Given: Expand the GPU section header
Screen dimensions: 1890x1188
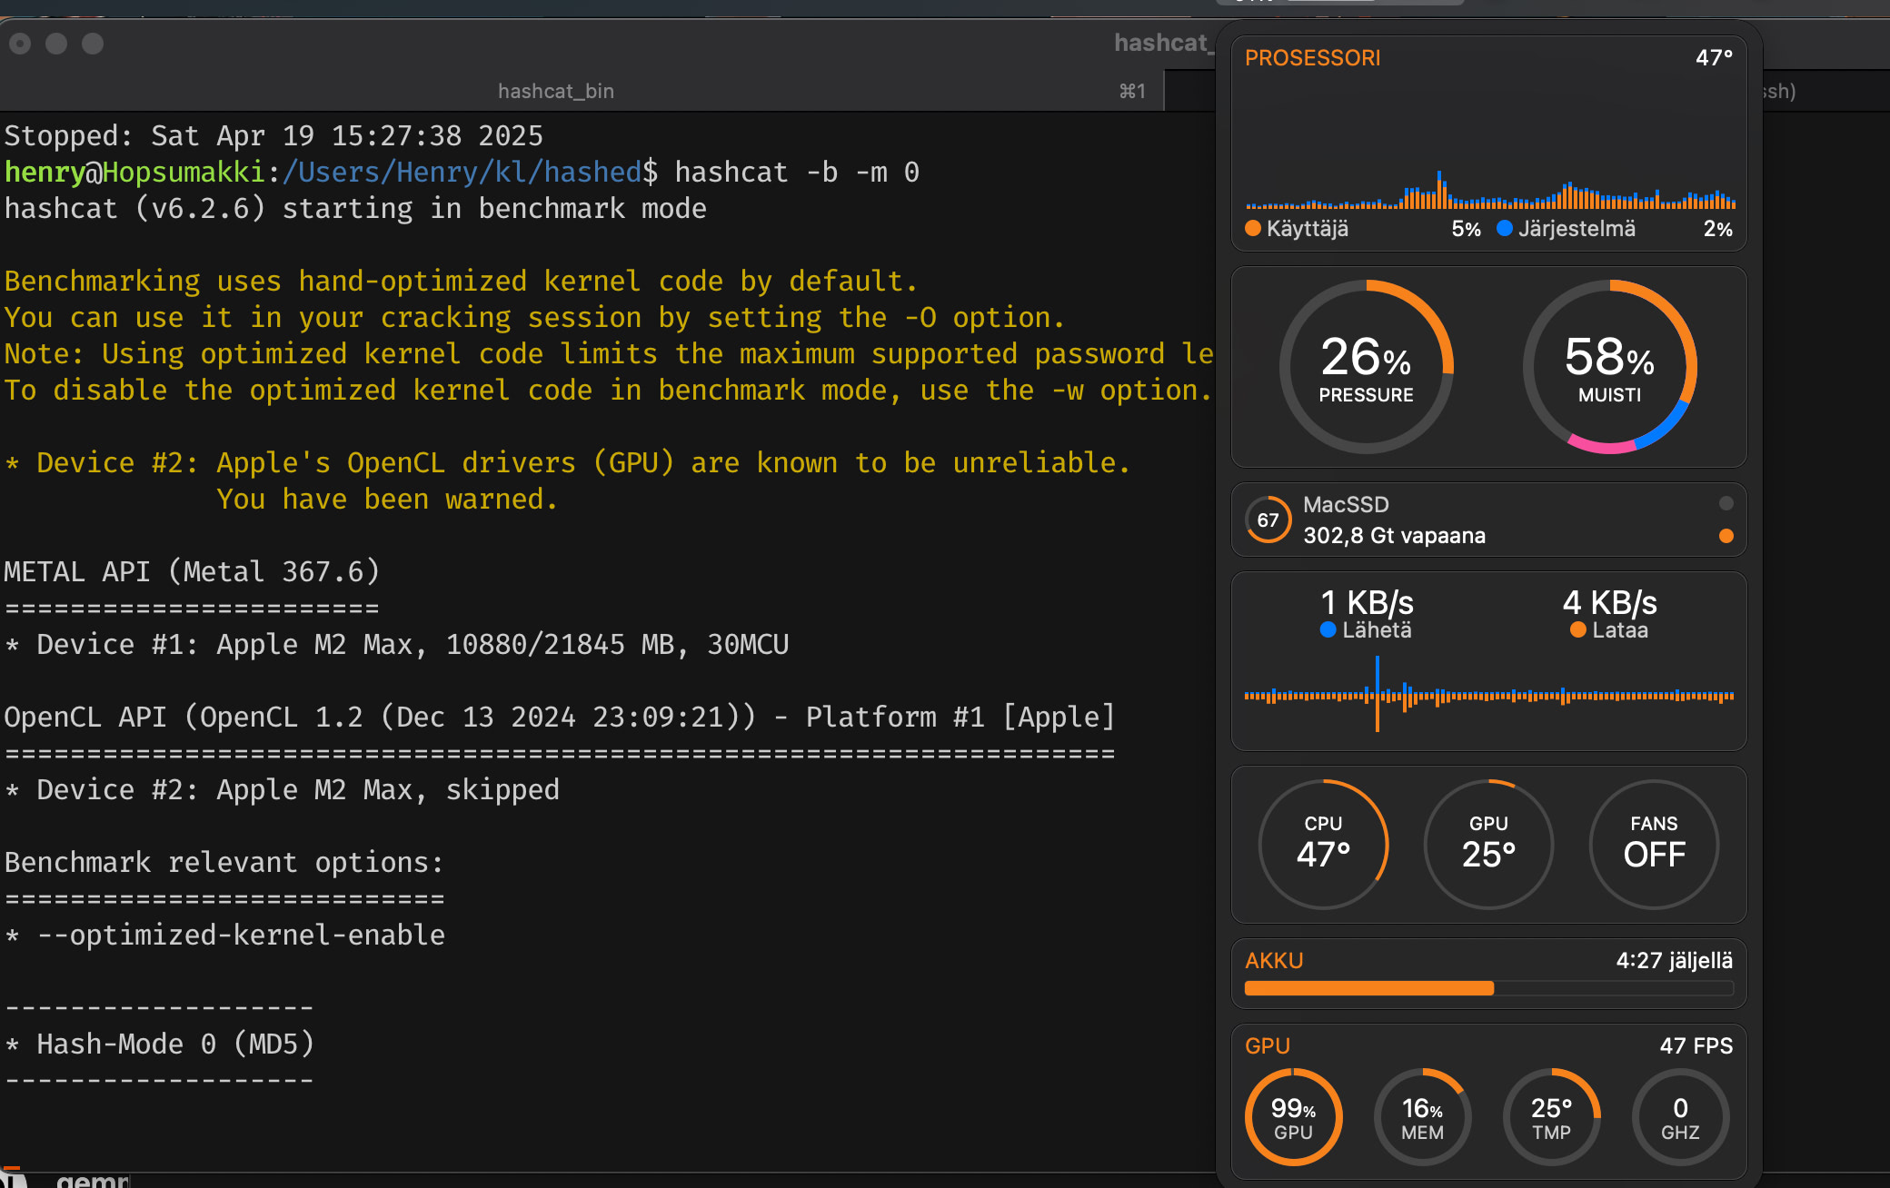Looking at the screenshot, I should point(1267,1045).
